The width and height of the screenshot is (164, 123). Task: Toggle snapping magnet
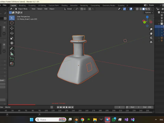[x=82, y=9]
